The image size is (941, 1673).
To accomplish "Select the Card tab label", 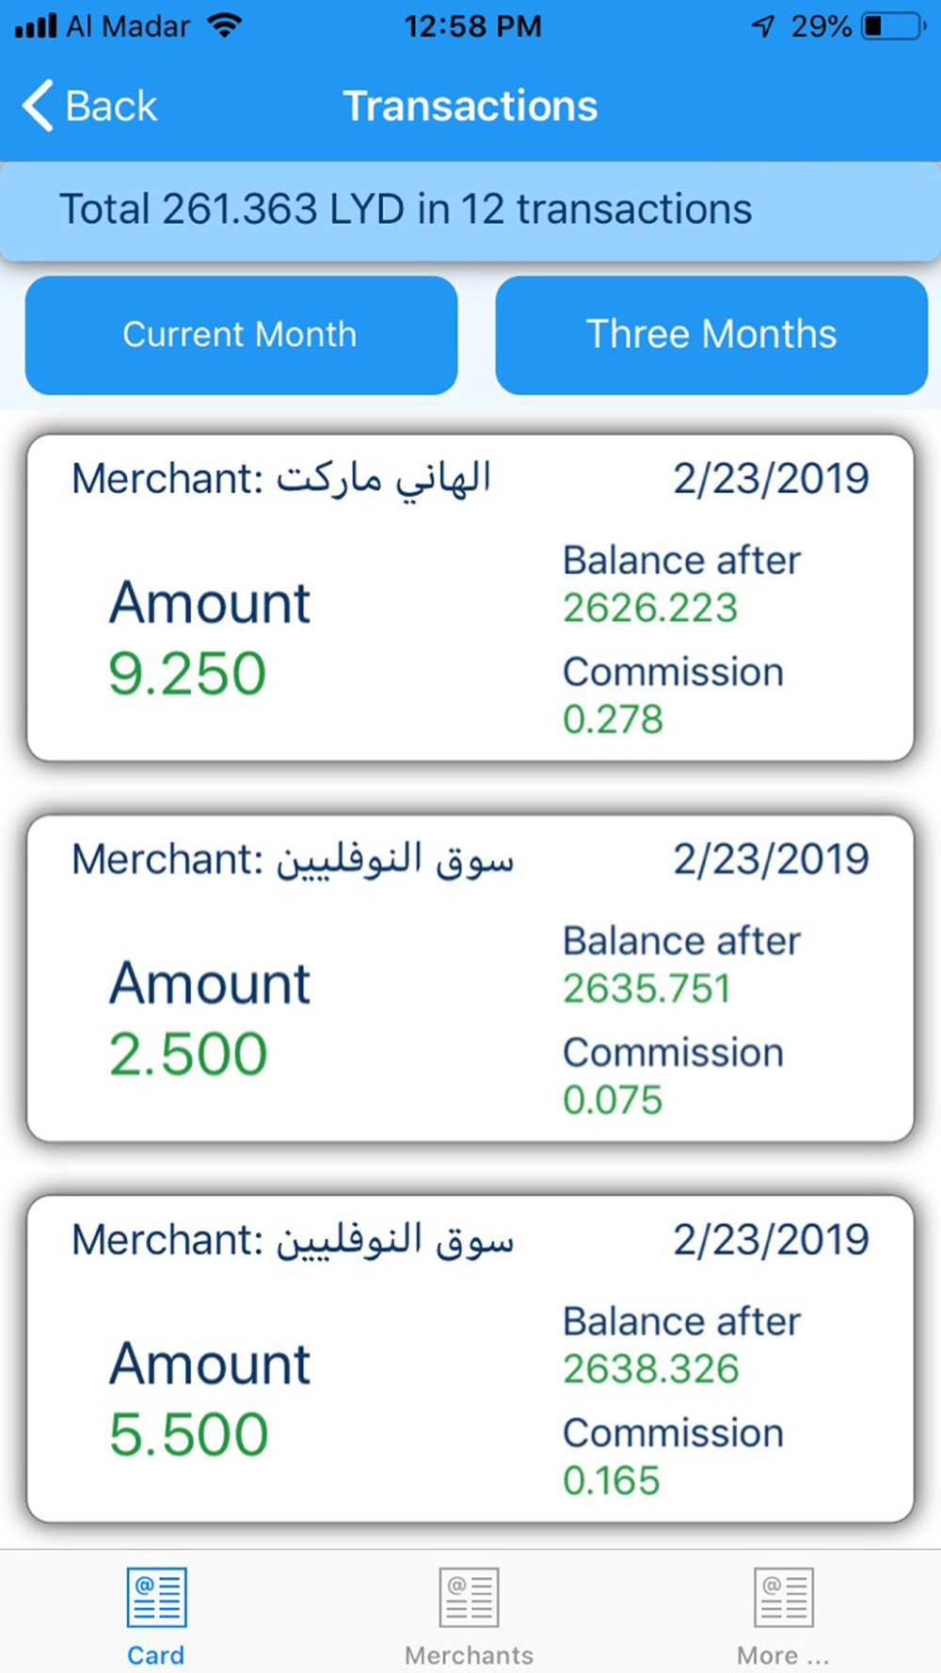I will click(156, 1655).
